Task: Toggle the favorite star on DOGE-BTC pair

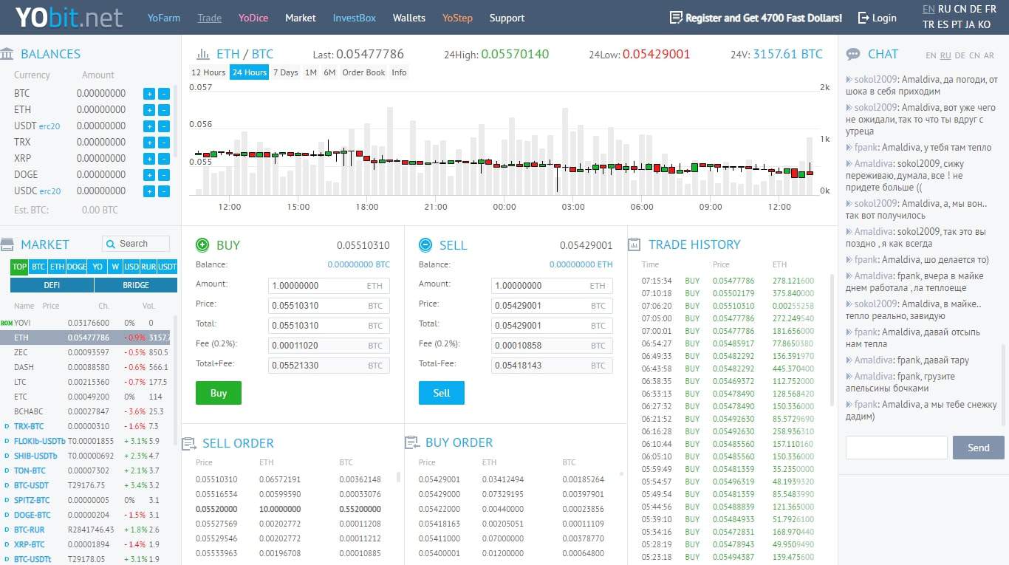Action: pyautogui.click(x=7, y=515)
